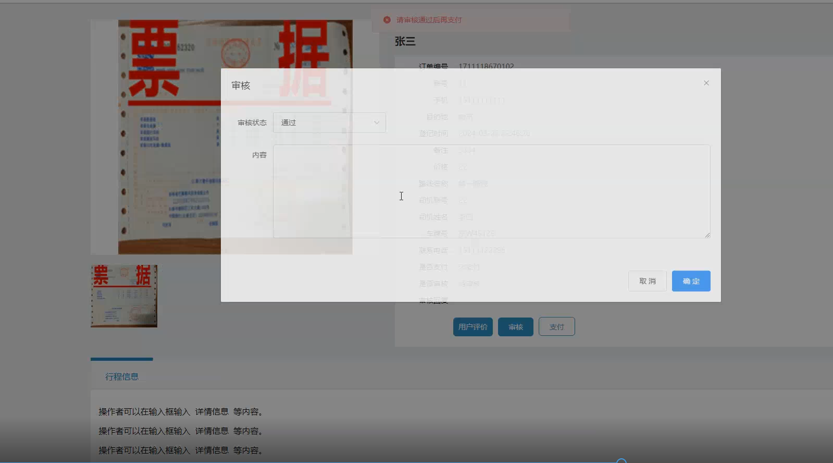Click the resize grip of the 内容 text area
The image size is (833, 463).
click(x=707, y=235)
